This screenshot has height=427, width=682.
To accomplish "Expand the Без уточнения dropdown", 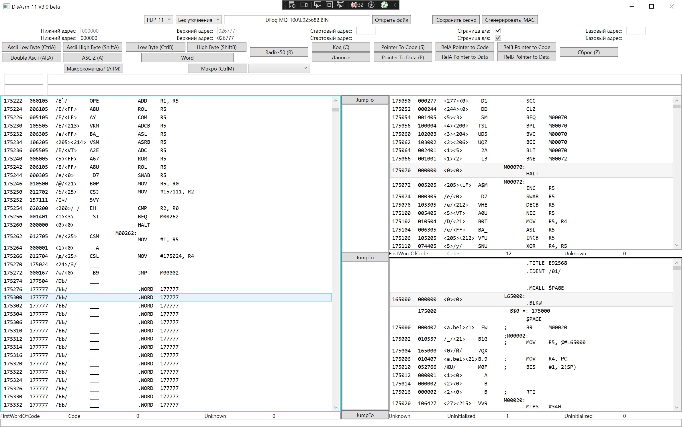I will (198, 20).
